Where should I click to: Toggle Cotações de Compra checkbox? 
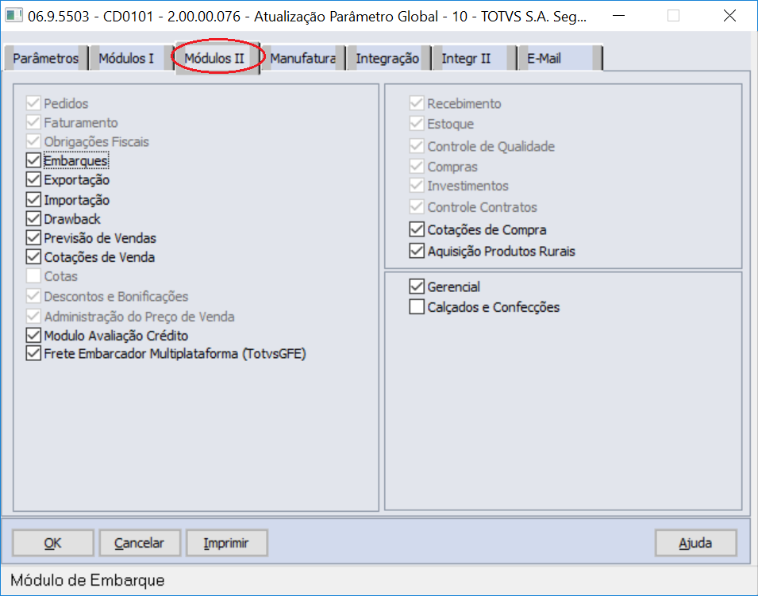pos(417,229)
